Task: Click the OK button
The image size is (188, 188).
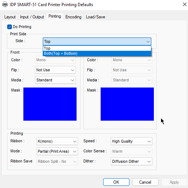Action: click(x=116, y=182)
